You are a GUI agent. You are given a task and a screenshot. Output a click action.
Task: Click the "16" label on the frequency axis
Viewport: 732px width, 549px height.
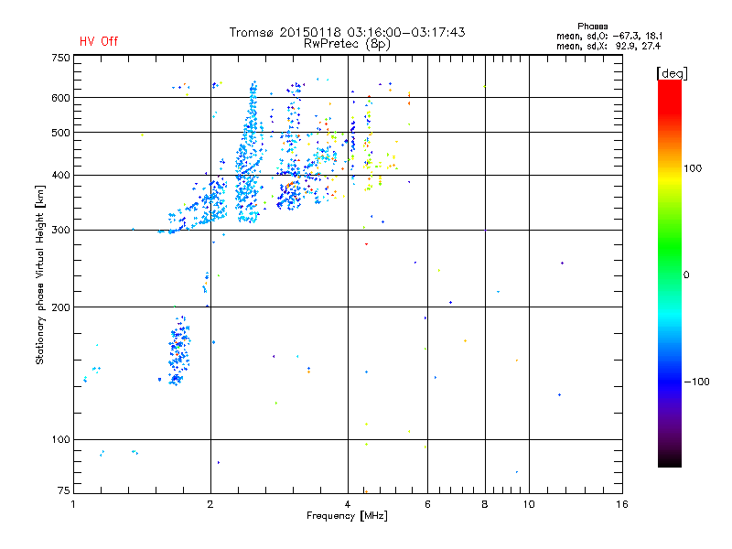622,504
